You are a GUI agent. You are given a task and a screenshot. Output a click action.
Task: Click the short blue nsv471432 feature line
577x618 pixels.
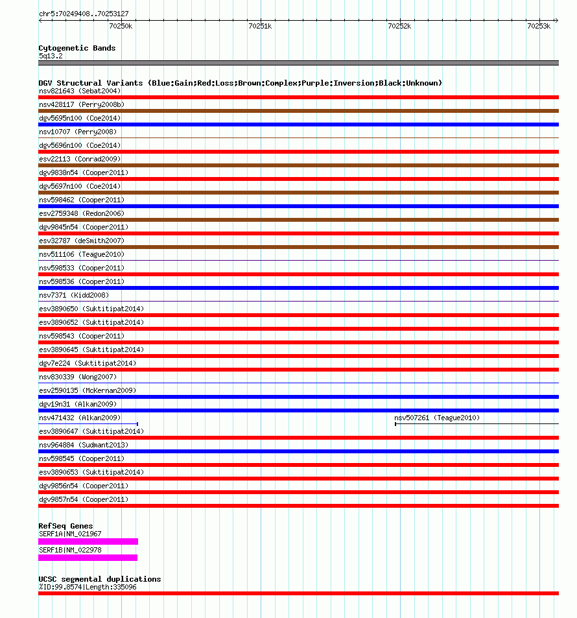click(x=88, y=424)
